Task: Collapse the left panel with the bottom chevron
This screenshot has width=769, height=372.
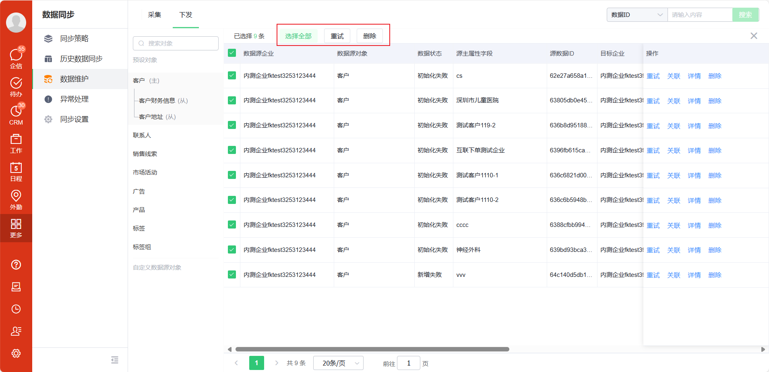Action: click(115, 360)
